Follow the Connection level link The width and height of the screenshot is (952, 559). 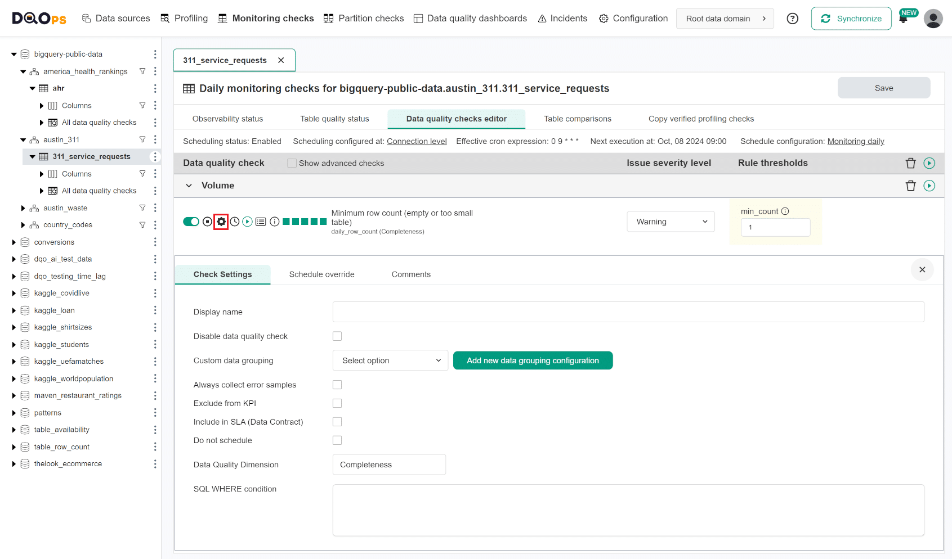417,141
